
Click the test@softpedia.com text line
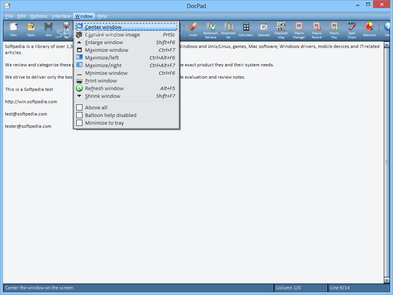pyautogui.click(x=26, y=114)
